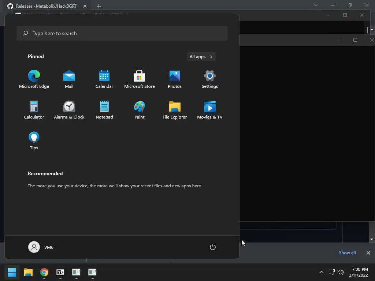Select the Releases Metabolix/HackBGRT browser tab
Image resolution: width=375 pixels, height=281 pixels.
coord(47,6)
